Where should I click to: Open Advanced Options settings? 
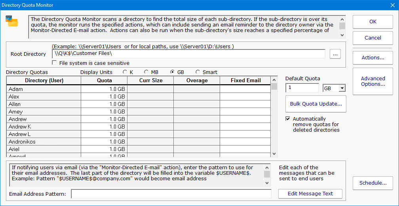pos(372,81)
